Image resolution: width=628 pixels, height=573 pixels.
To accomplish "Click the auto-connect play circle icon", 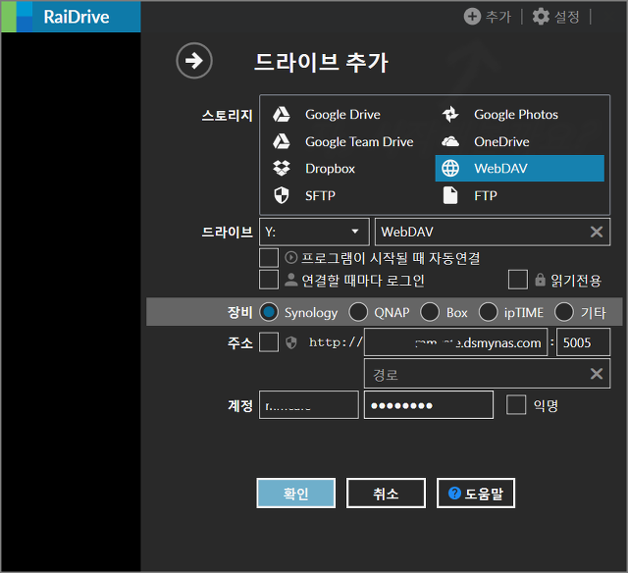I will (x=291, y=257).
